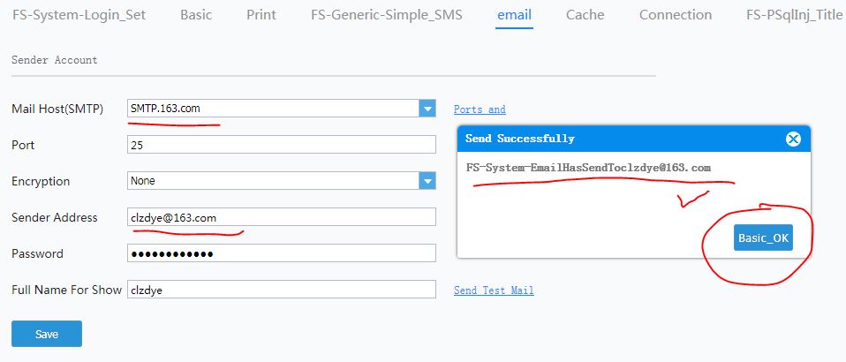This screenshot has height=362, width=846.
Task: Click the Full Name For Show field
Action: click(x=281, y=290)
